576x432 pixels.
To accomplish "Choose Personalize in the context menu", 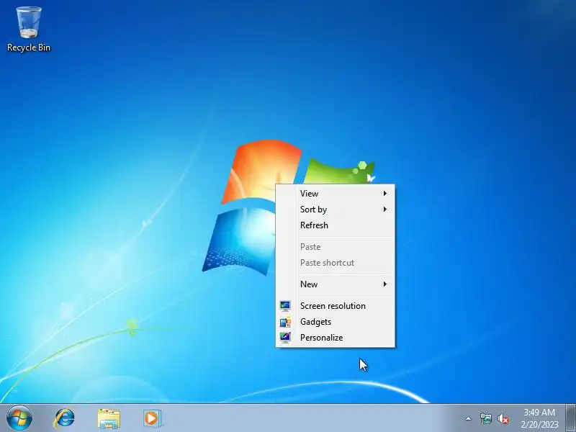I will (x=345, y=338).
